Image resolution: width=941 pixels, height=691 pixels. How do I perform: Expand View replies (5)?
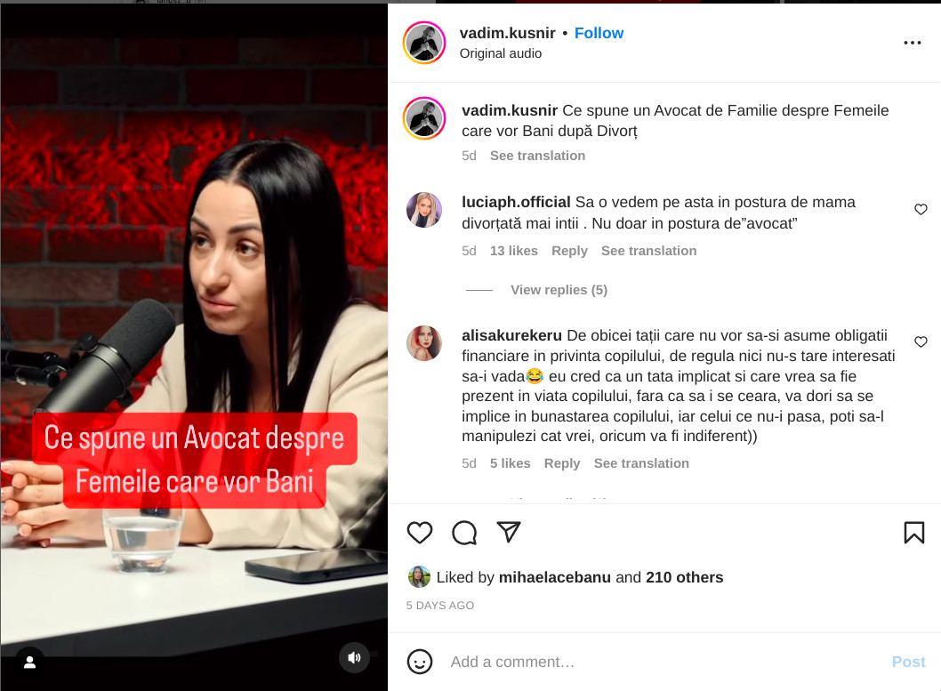tap(559, 290)
